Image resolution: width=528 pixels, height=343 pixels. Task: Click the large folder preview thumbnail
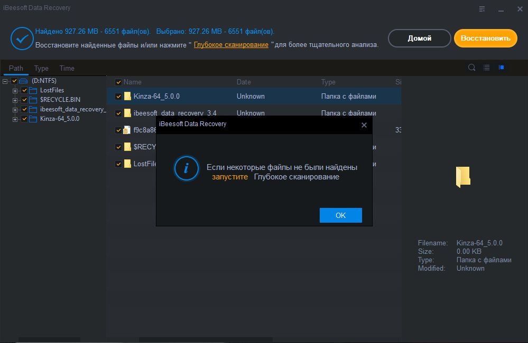pos(463,177)
